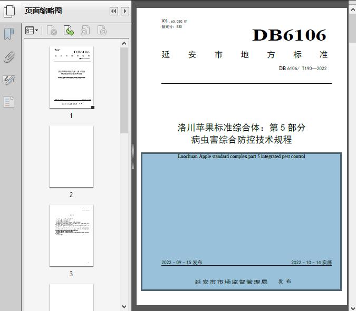
Task: Click standard number DB 6106/ T190—2022
Action: (303, 69)
